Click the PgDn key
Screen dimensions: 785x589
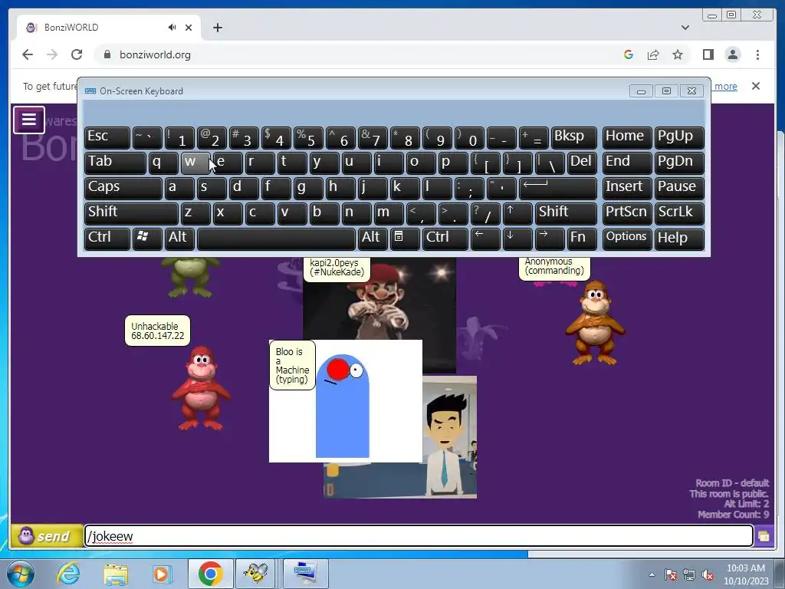tap(679, 163)
